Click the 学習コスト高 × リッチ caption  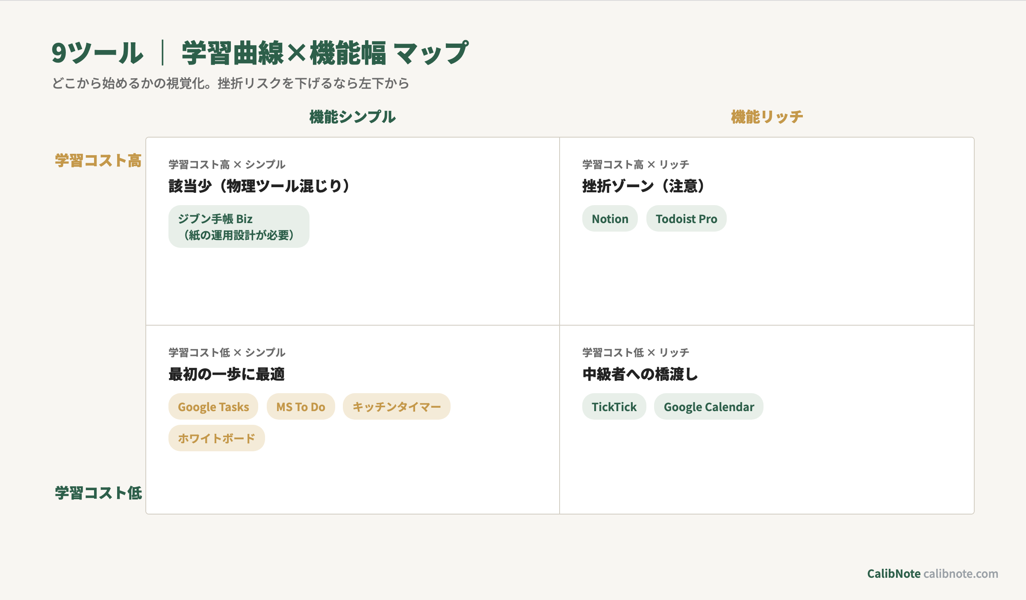click(635, 165)
